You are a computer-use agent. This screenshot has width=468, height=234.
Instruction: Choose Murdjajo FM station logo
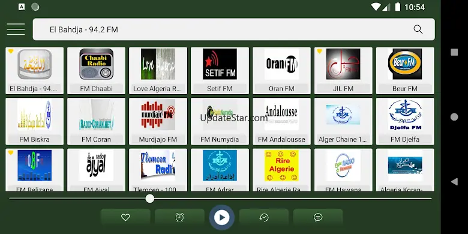click(x=158, y=115)
